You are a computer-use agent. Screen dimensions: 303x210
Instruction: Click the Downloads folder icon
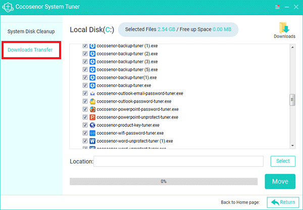pos(284,28)
